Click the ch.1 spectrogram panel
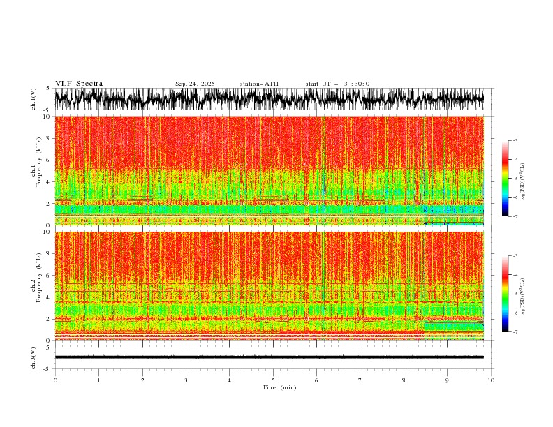Screen dimensions: 553x427 point(269,170)
